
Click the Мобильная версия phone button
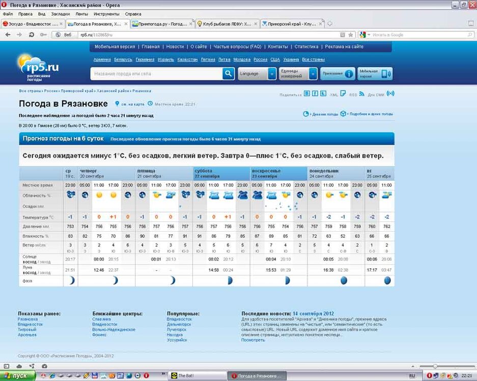pyautogui.click(x=375, y=74)
